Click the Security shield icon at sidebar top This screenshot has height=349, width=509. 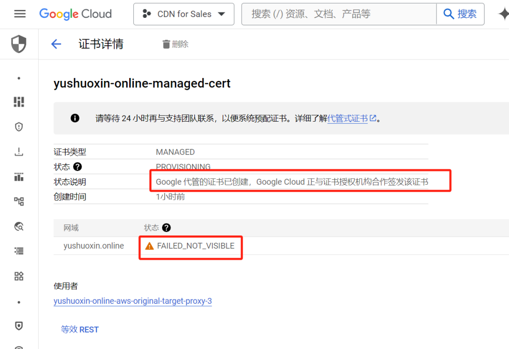(x=19, y=44)
